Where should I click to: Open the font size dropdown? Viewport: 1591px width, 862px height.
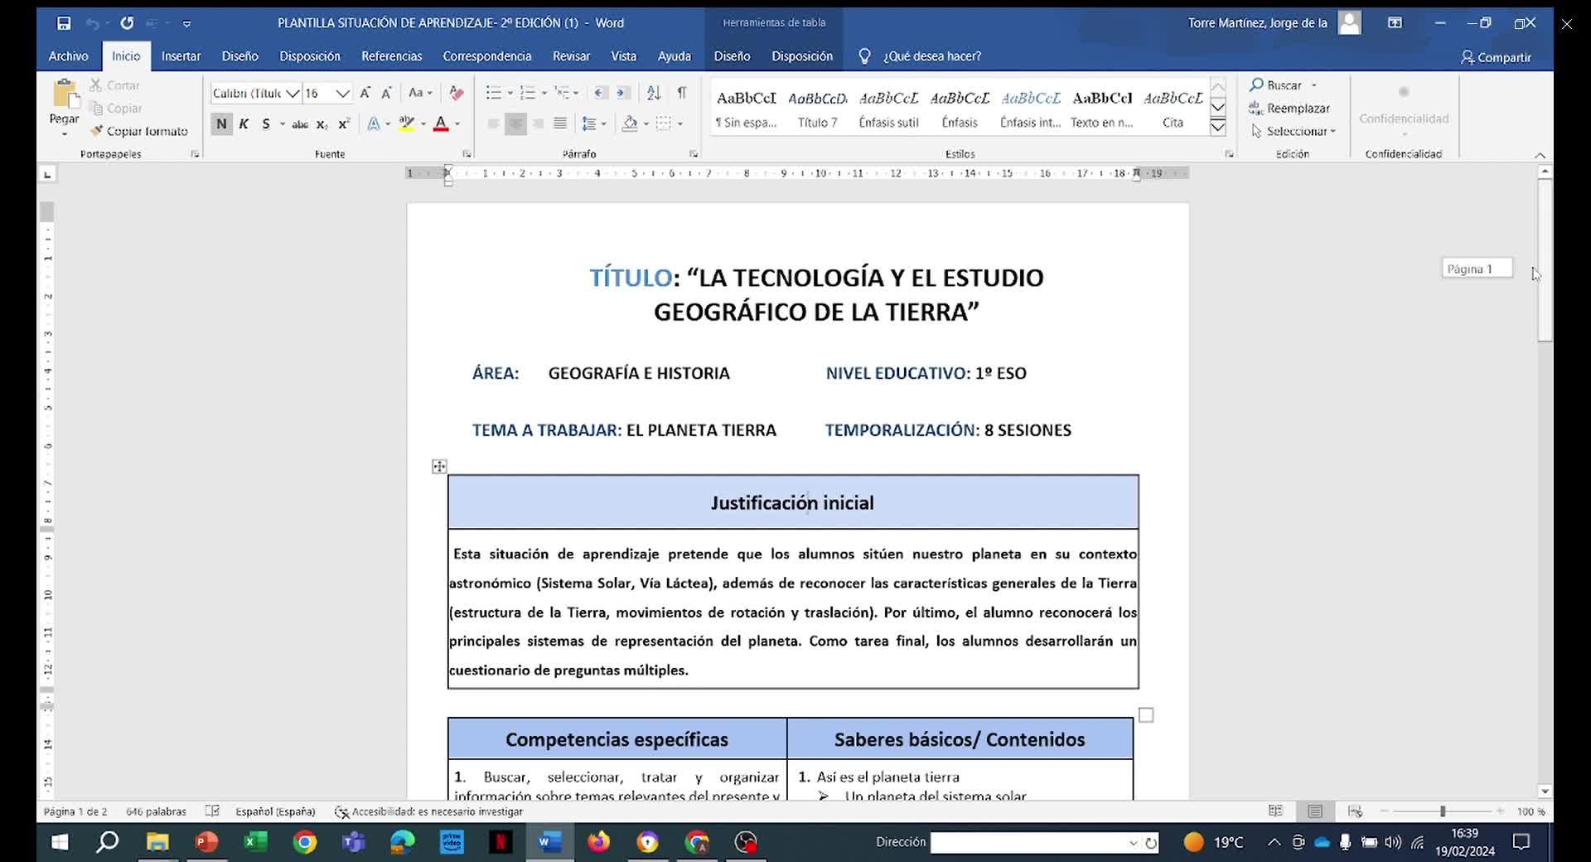tap(342, 94)
